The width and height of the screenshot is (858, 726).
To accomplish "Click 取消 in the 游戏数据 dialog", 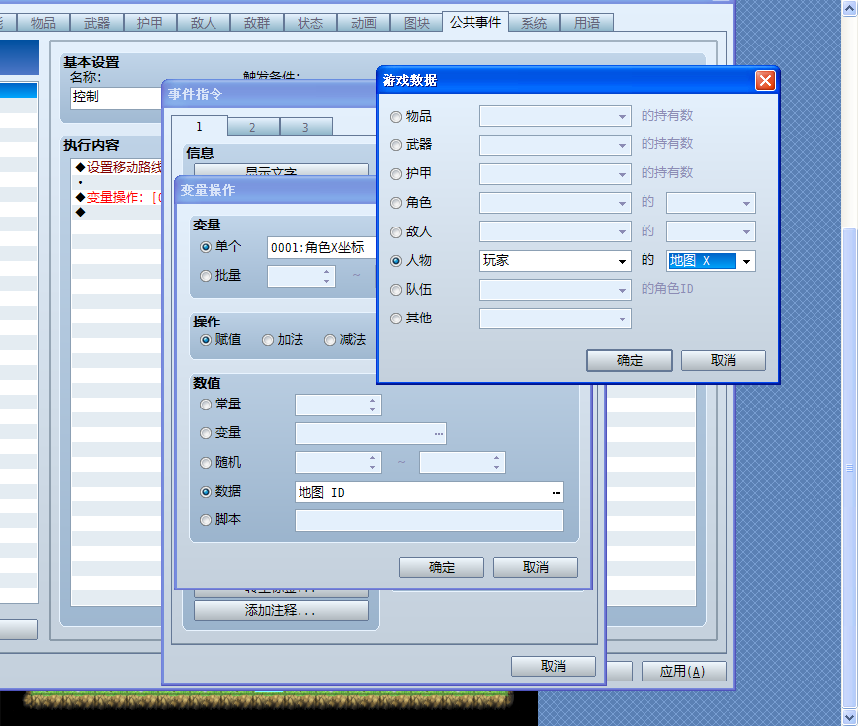I will pos(724,361).
